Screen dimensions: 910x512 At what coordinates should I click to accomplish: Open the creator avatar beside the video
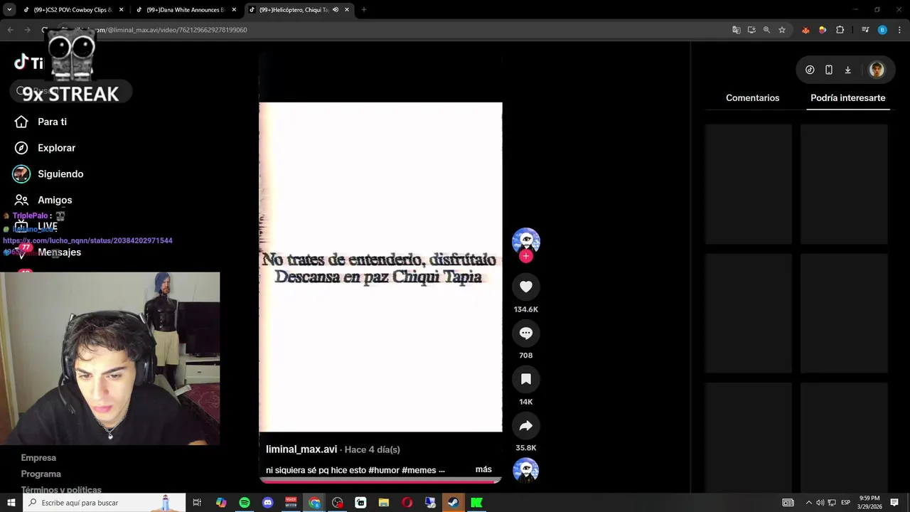point(526,241)
